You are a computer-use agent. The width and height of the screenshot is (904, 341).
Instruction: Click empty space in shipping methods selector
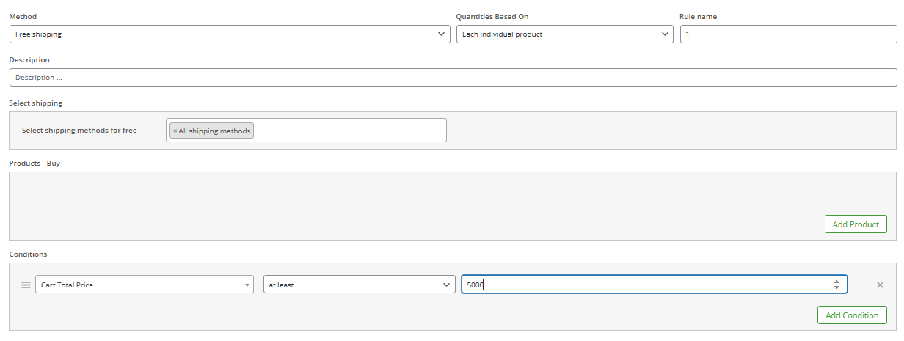click(x=349, y=131)
